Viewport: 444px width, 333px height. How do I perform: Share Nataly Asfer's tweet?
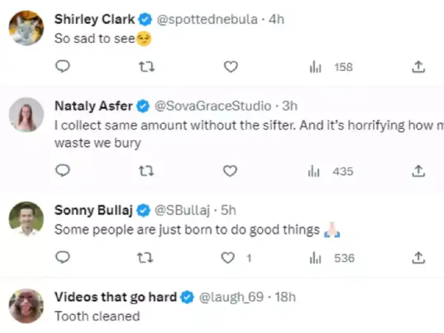click(x=418, y=171)
